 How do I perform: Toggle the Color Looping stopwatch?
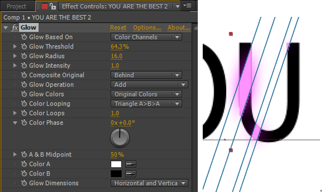pos(24,103)
